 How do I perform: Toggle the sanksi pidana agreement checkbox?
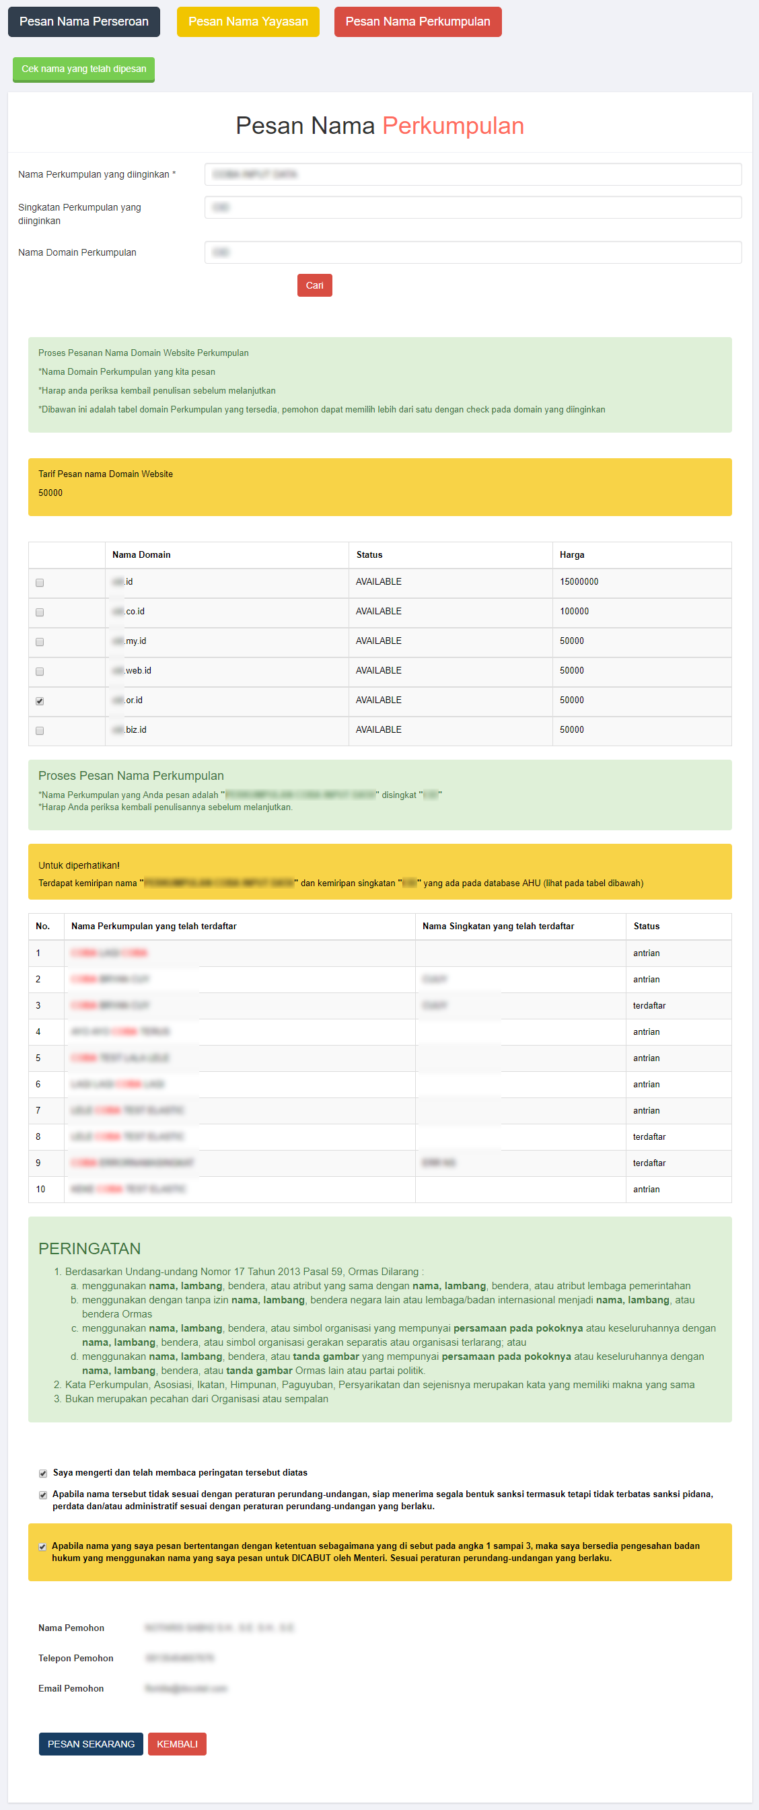[x=43, y=1494]
